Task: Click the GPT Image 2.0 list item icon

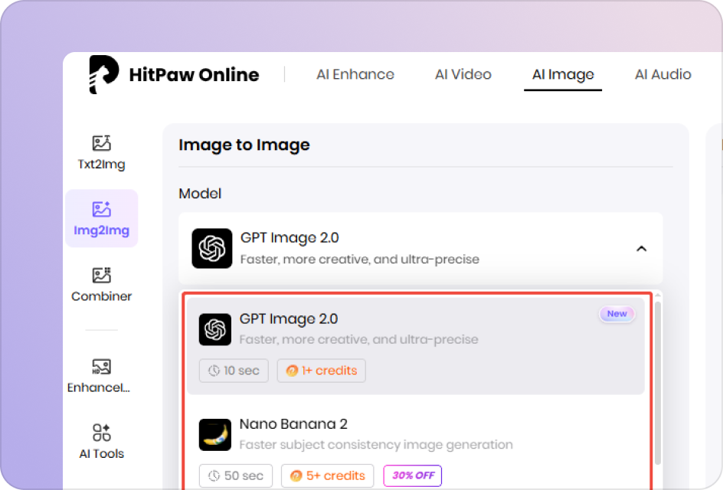Action: (215, 329)
